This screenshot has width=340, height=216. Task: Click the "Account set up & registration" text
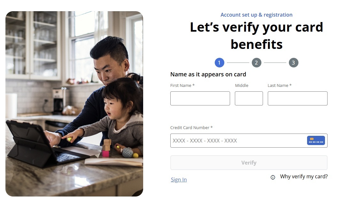256,15
